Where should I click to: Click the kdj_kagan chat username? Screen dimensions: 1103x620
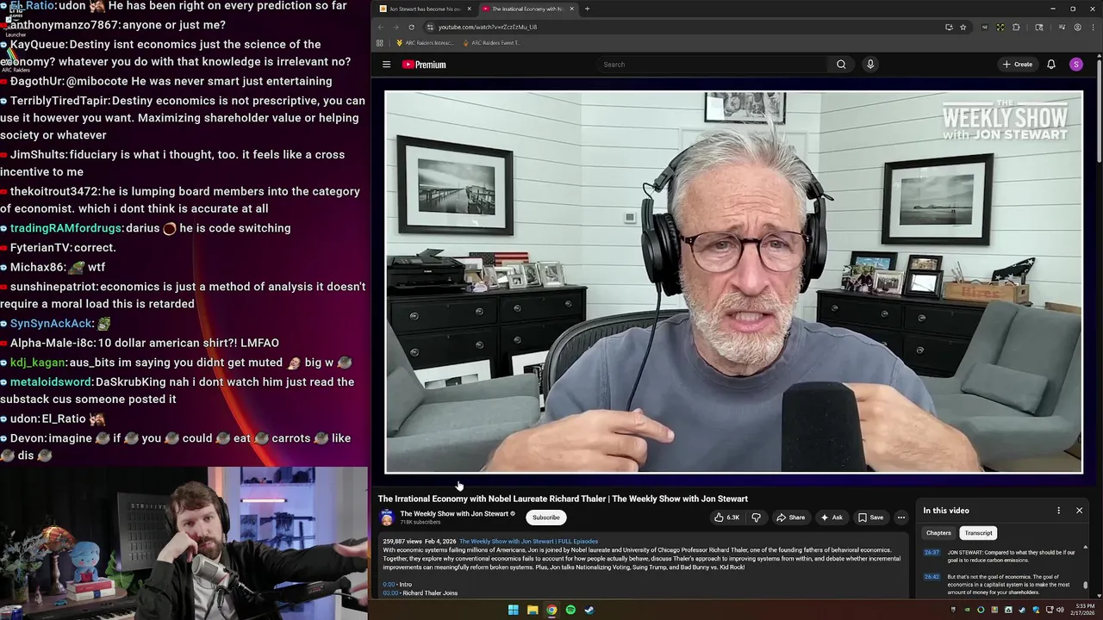[x=38, y=363]
